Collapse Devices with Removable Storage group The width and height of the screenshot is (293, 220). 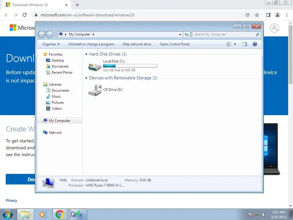click(86, 78)
